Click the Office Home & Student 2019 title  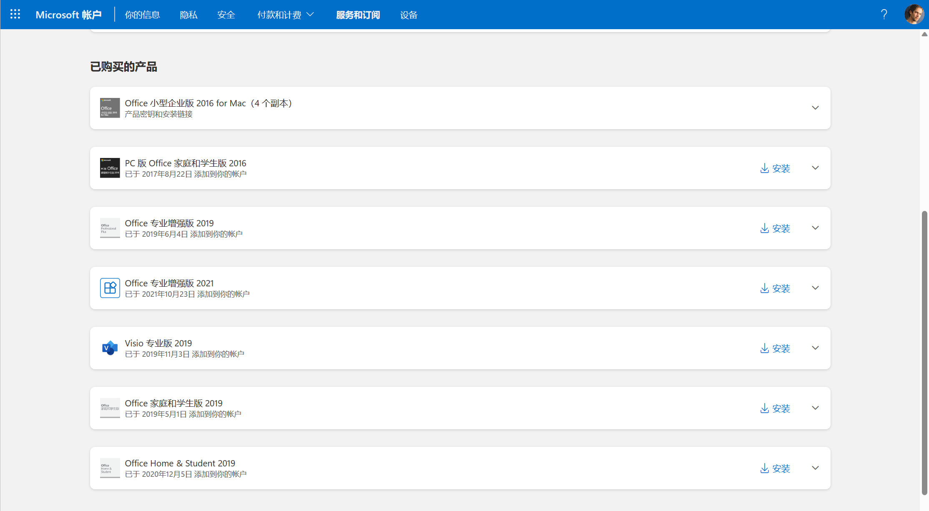tap(180, 463)
